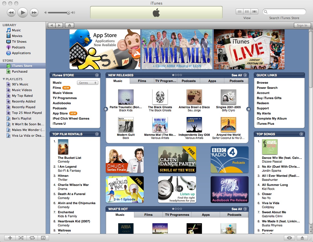The height and width of the screenshot is (242, 313).
Task: Go back in store navigation
Action: (52, 25)
